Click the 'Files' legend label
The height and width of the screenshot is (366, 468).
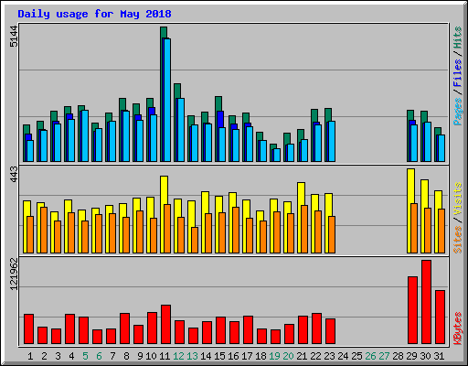[458, 72]
